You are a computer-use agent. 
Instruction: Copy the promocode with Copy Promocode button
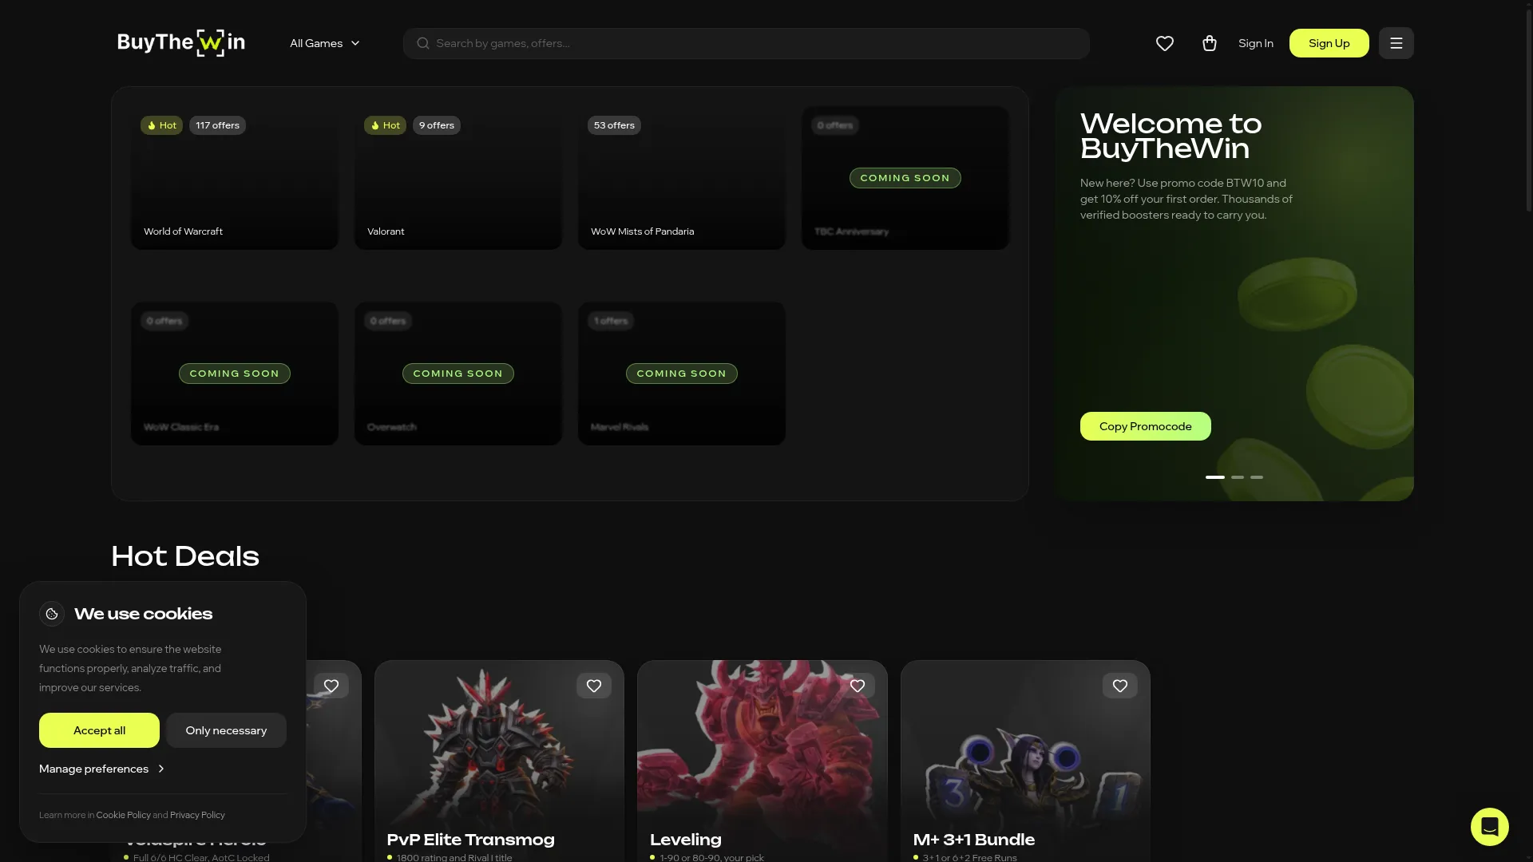click(x=1146, y=426)
